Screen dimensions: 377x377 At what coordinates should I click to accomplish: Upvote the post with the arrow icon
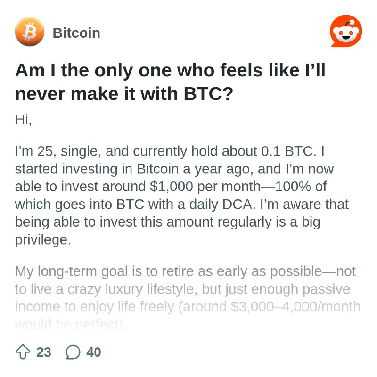point(23,352)
